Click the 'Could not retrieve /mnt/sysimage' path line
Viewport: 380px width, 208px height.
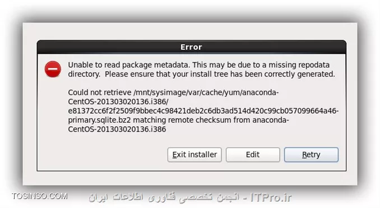pyautogui.click(x=173, y=93)
